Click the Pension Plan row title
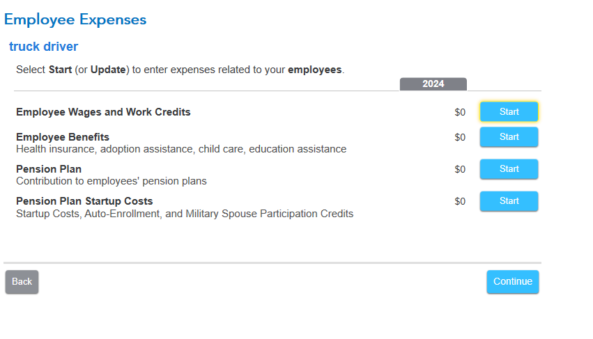593x339 pixels. (x=49, y=169)
